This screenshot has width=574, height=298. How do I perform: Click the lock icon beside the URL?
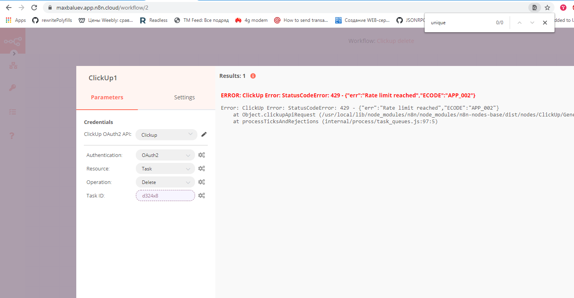[50, 8]
